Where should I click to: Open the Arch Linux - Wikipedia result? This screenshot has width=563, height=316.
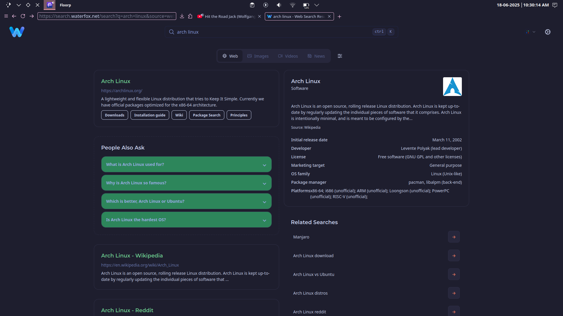coord(132,255)
